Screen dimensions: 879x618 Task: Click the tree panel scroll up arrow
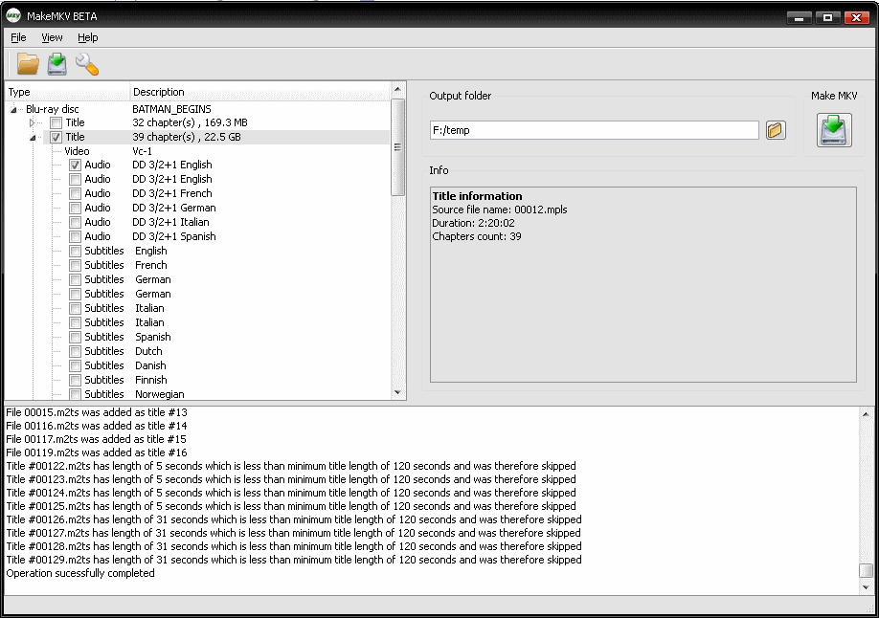click(x=397, y=90)
